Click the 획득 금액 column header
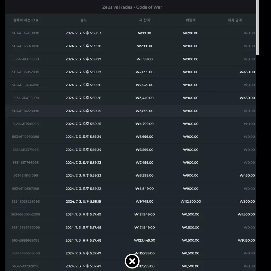The width and height of the screenshot is (271, 271). point(235,20)
